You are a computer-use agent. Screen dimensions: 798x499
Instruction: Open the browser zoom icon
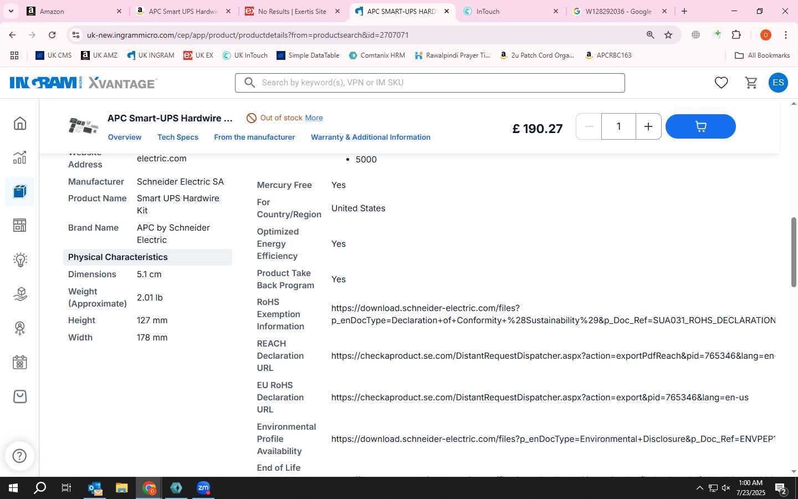tap(651, 35)
